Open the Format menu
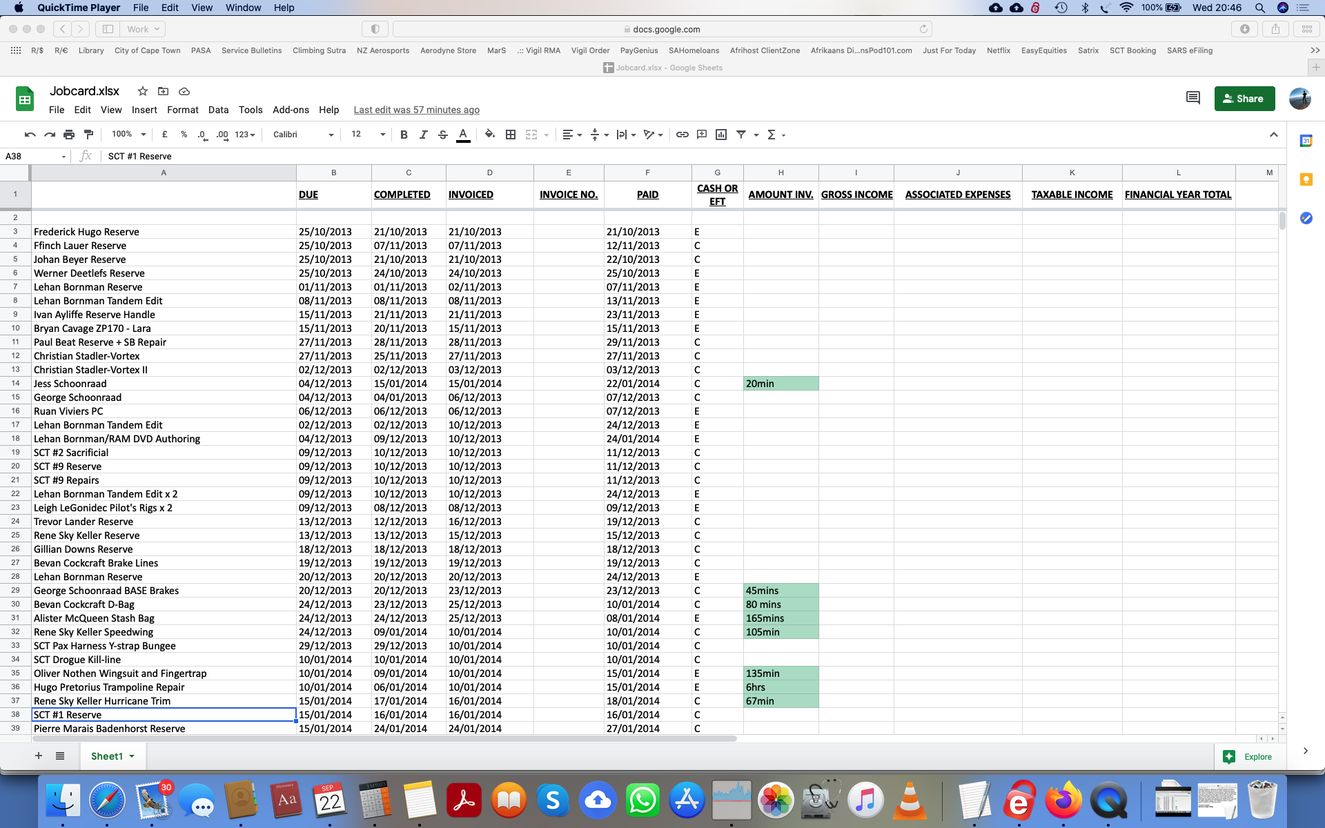 point(182,110)
